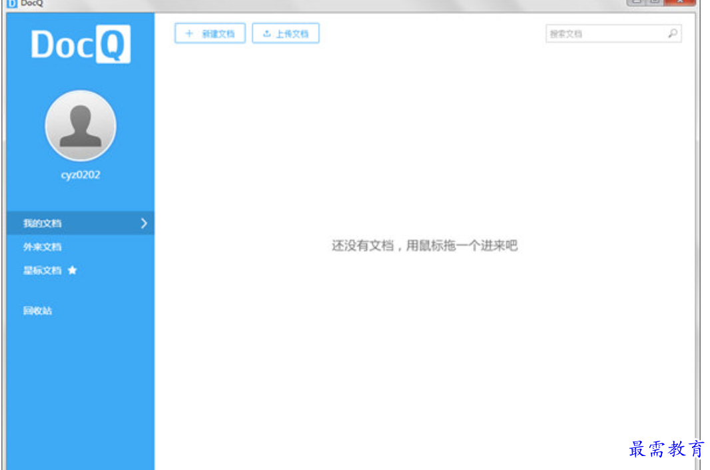Open 外来文档 in the sidebar
The image size is (710, 470).
pos(43,247)
